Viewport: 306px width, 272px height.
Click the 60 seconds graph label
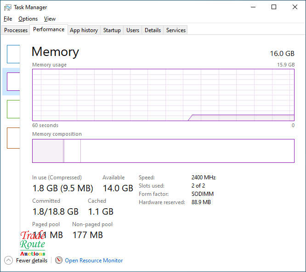pos(45,125)
